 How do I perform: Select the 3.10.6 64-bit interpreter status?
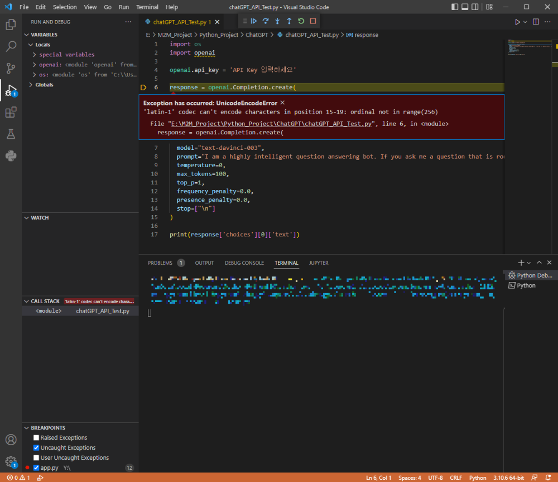pyautogui.click(x=508, y=478)
